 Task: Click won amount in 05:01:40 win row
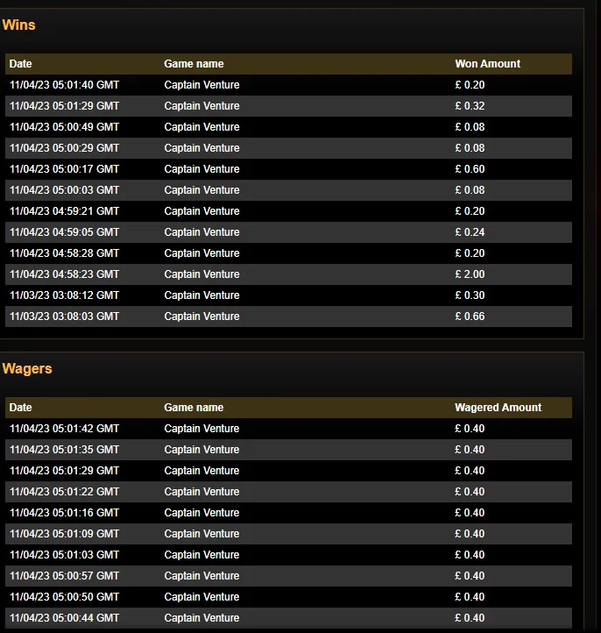470,85
